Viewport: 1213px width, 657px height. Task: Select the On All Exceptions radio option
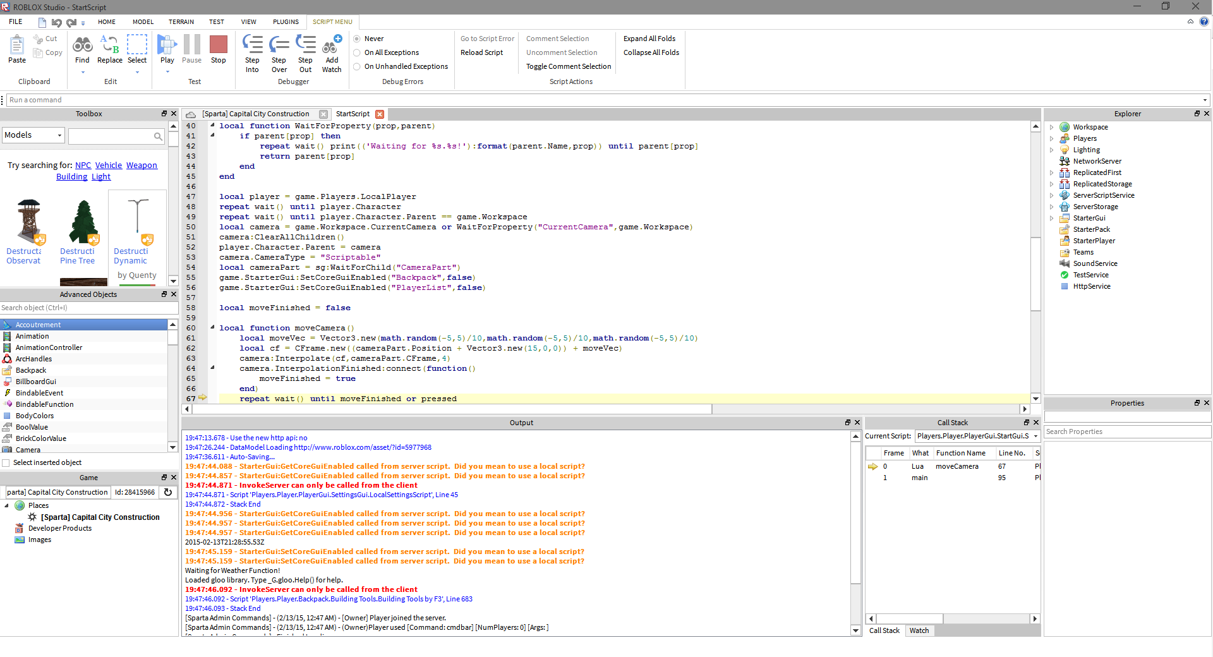[357, 52]
